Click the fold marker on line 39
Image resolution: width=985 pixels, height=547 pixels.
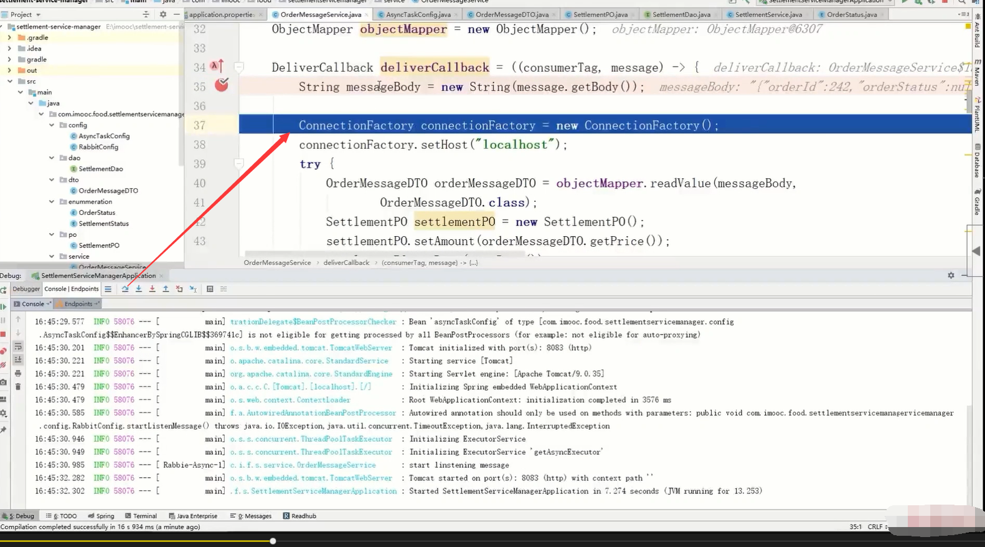point(238,164)
